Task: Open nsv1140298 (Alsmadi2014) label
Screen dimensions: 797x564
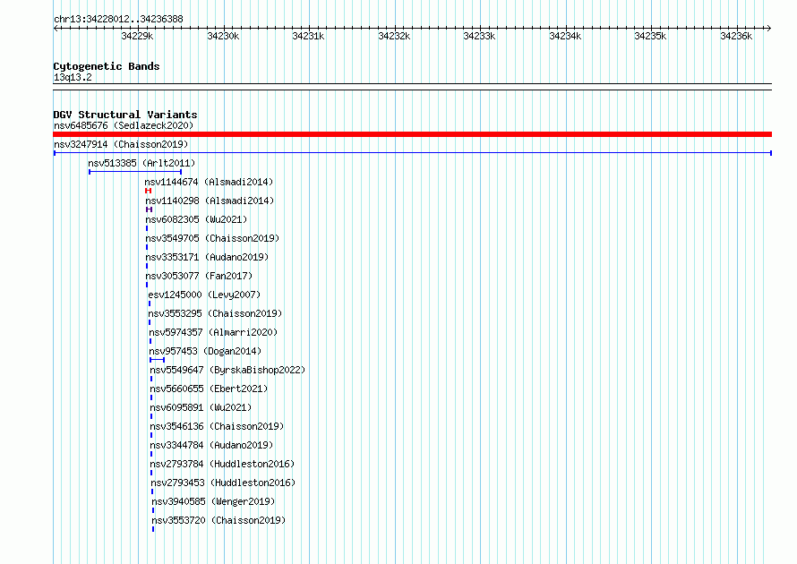Action: 210,201
